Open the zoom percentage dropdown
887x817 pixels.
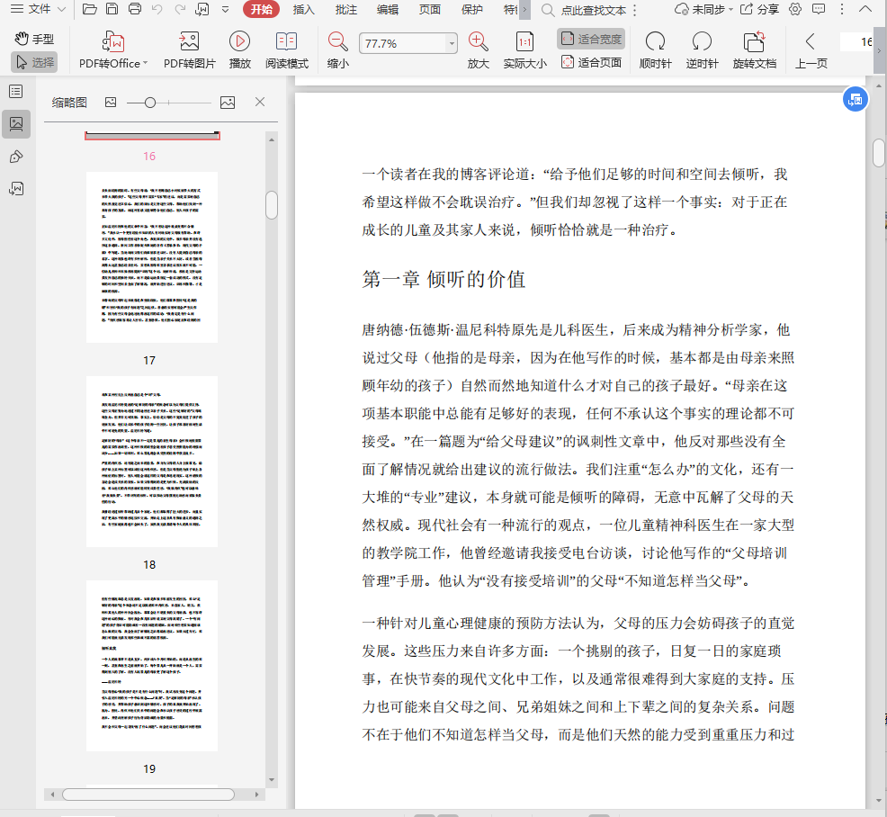pos(452,43)
